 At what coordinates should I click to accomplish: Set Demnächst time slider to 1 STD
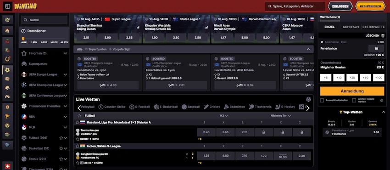tap(34, 42)
